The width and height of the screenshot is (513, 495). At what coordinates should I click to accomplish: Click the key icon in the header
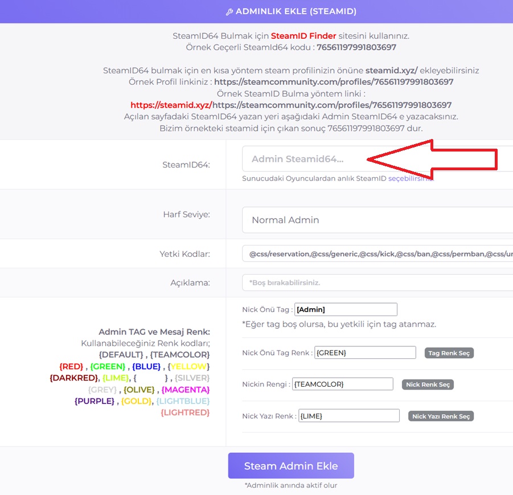point(229,11)
